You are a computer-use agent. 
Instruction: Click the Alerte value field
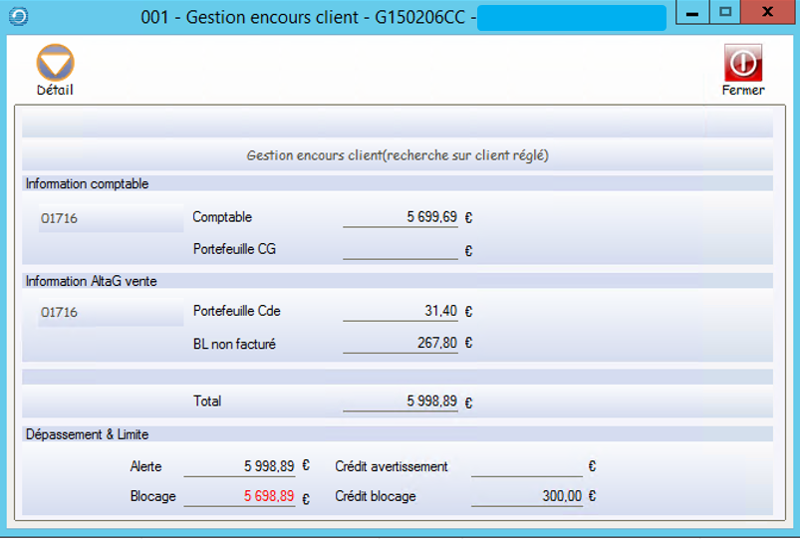239,466
